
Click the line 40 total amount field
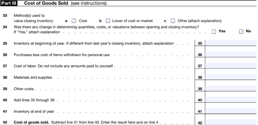click(x=230, y=100)
